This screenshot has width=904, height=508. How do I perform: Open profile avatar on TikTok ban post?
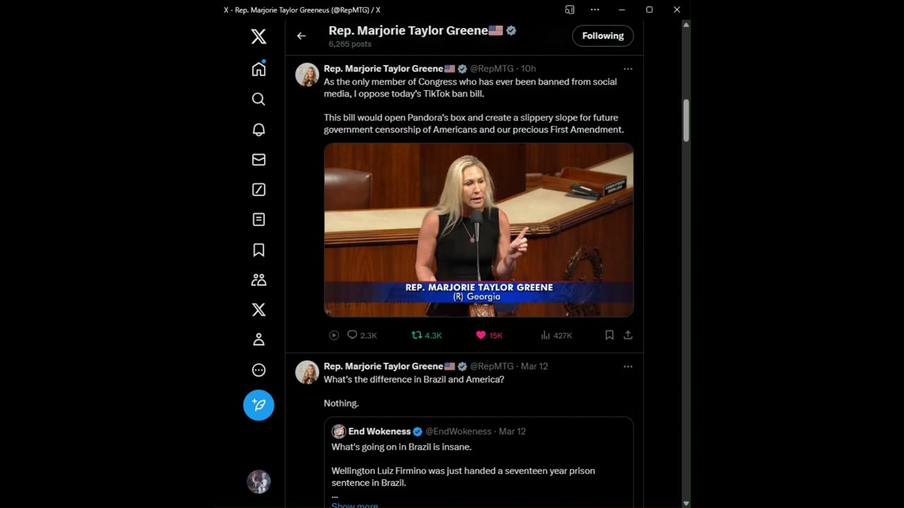click(307, 75)
